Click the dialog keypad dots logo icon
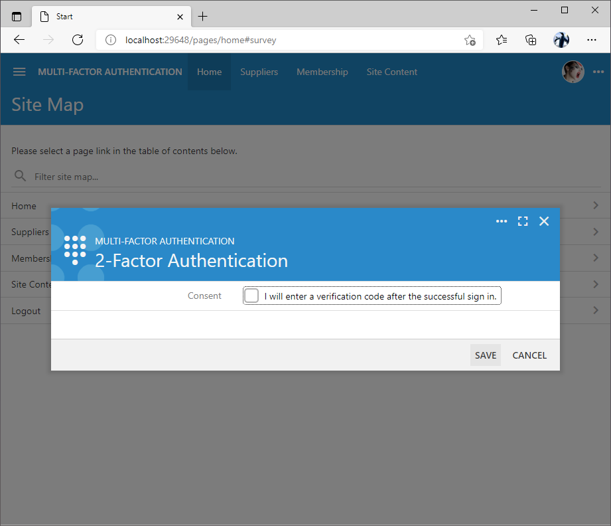 click(75, 250)
